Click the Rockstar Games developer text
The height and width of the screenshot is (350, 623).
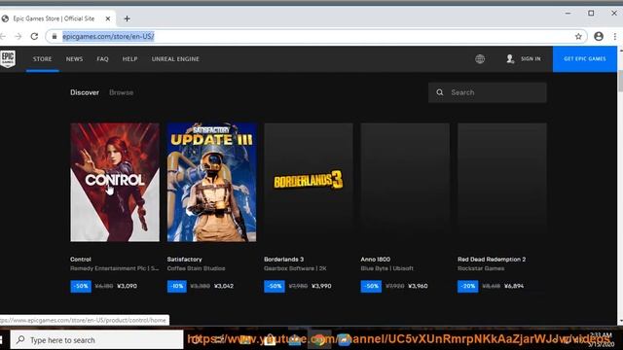481,268
